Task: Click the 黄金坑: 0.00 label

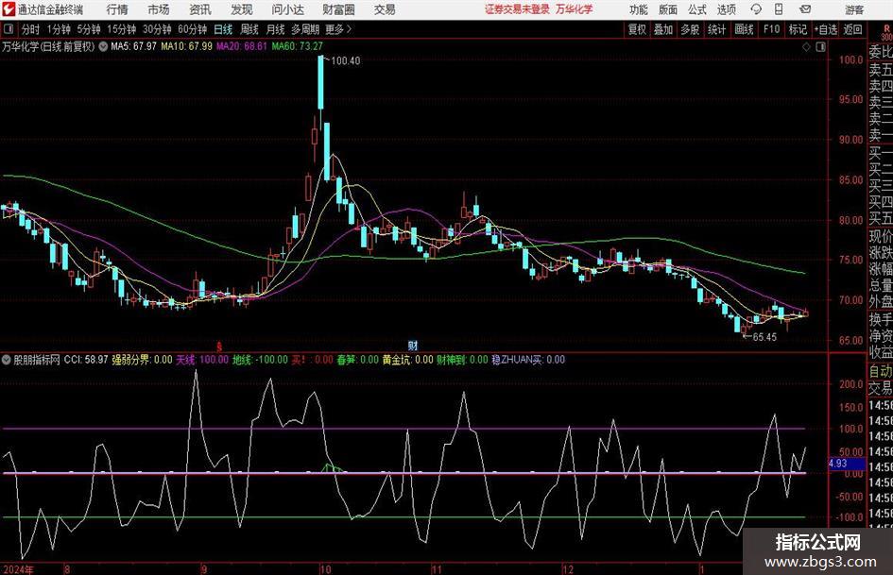Action: coord(408,360)
